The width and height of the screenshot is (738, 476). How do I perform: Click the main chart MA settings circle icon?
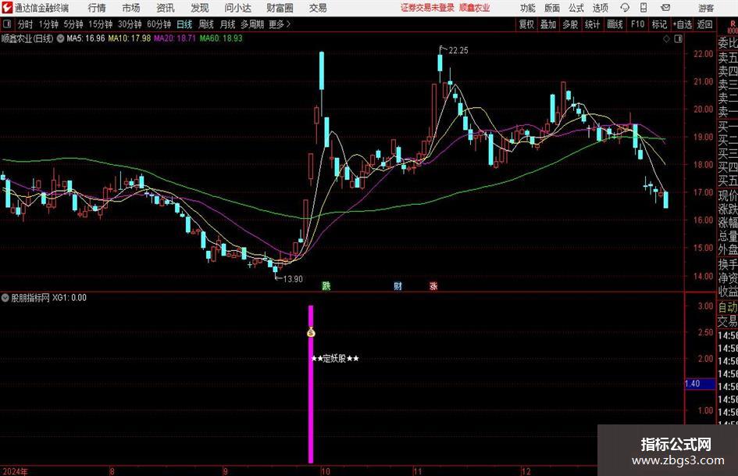point(61,38)
